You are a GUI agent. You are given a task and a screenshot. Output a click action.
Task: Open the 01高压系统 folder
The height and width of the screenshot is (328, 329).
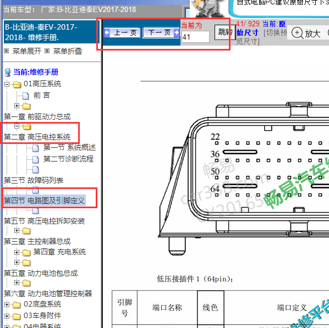tap(42, 84)
